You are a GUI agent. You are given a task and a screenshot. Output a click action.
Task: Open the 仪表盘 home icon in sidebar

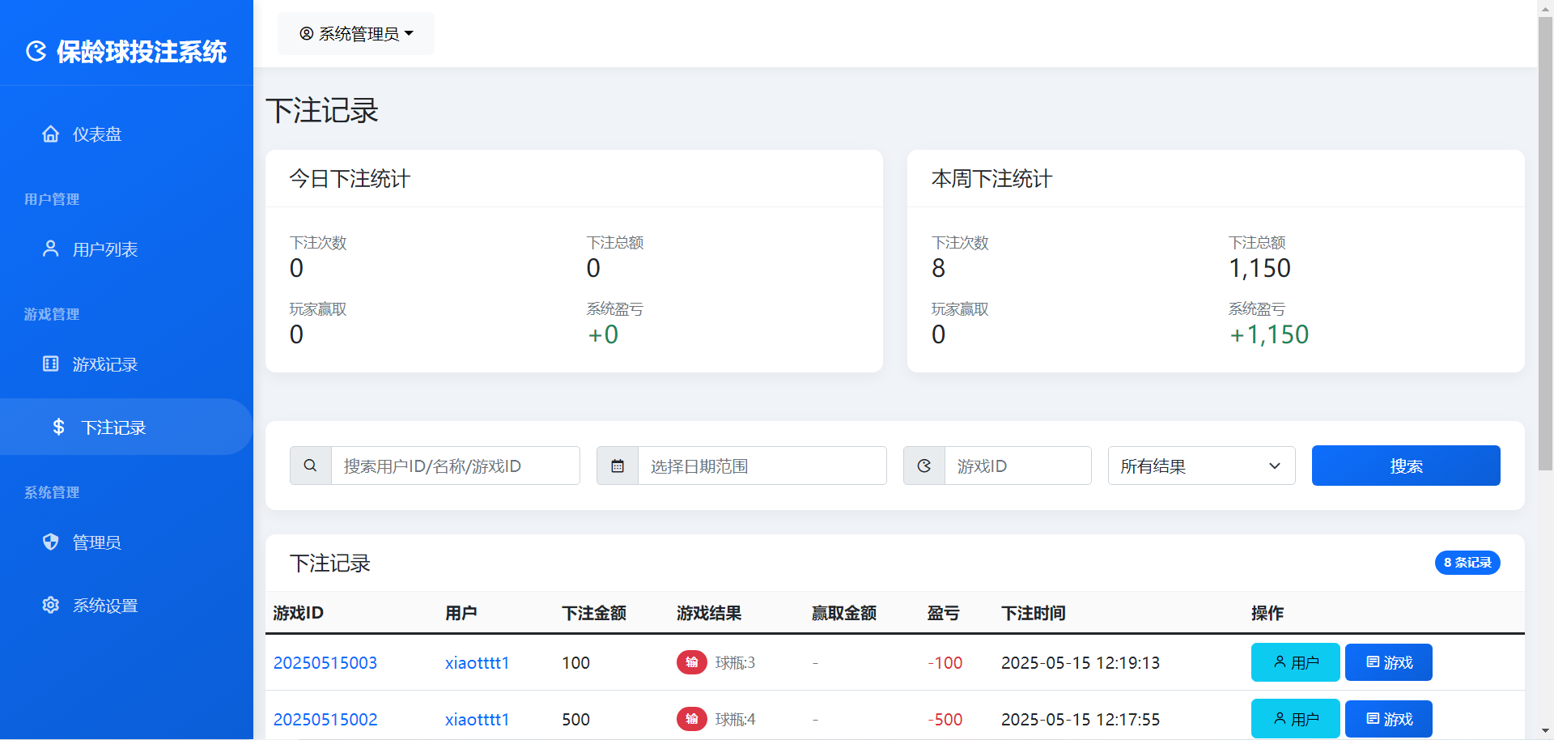[50, 134]
